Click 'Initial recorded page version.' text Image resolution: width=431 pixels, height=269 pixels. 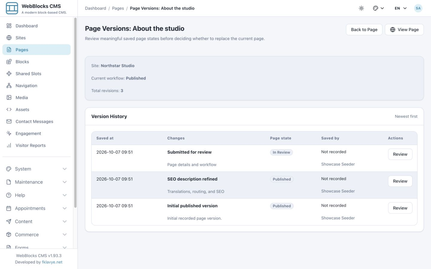195,218
